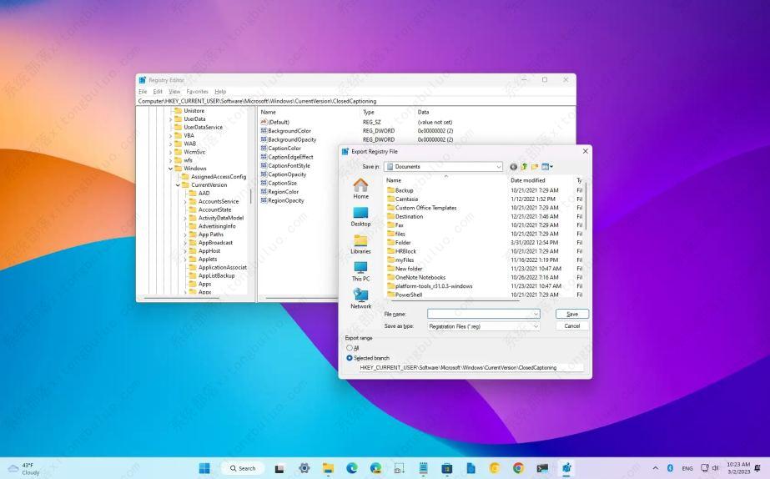Image resolution: width=770 pixels, height=479 pixels.
Task: Open the PowerShell folder in Documents
Action: coord(409,295)
